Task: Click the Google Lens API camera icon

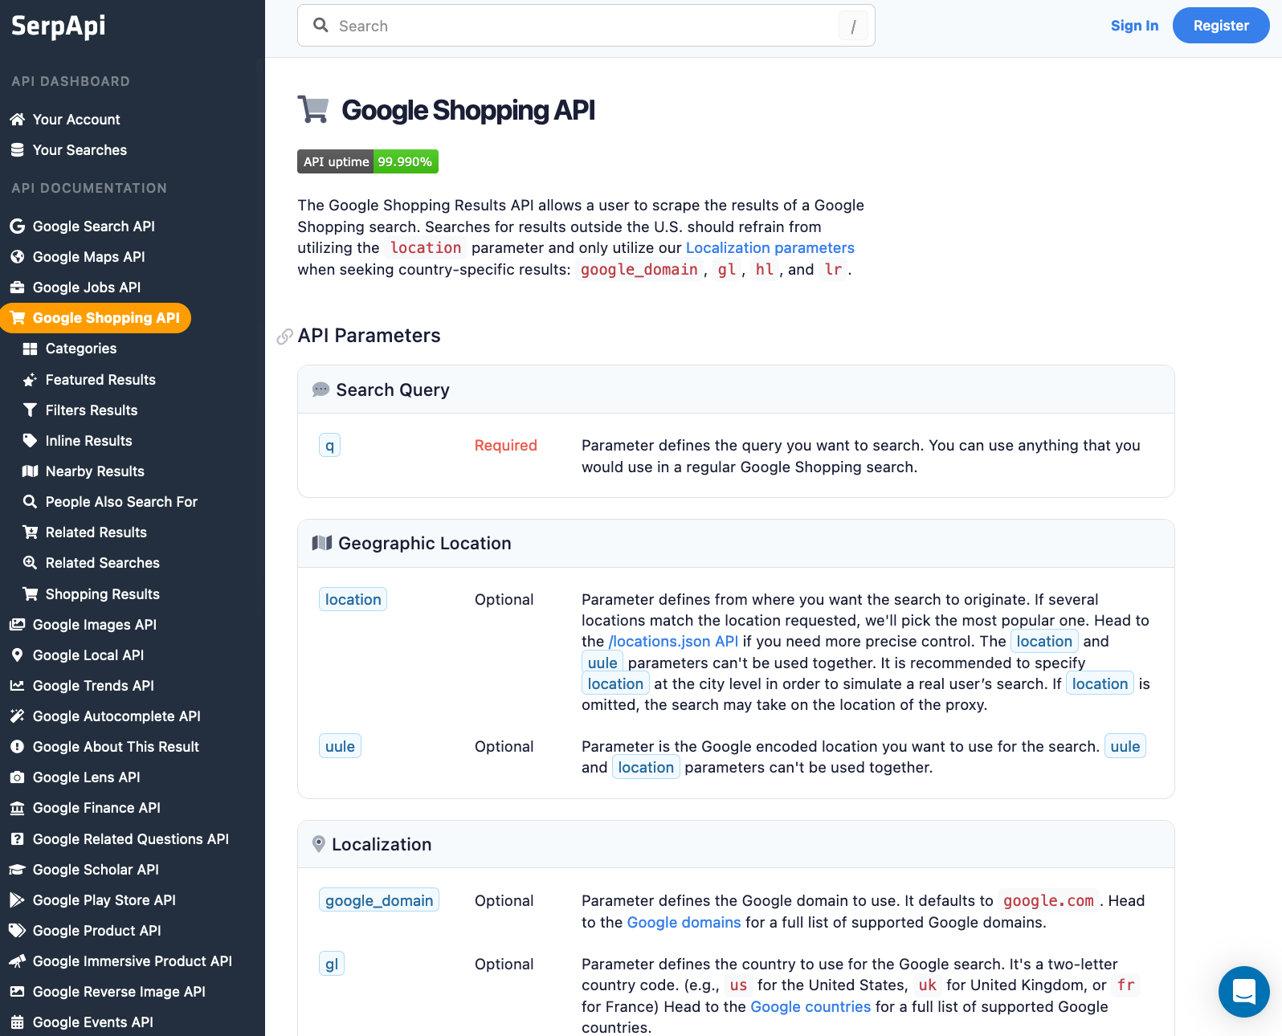Action: click(18, 777)
